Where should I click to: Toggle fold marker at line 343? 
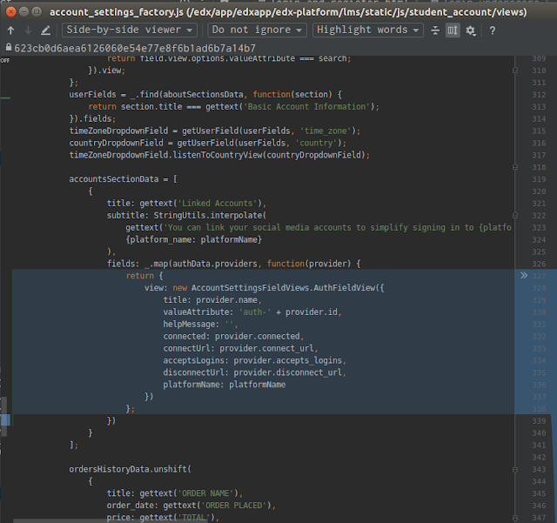point(515,470)
